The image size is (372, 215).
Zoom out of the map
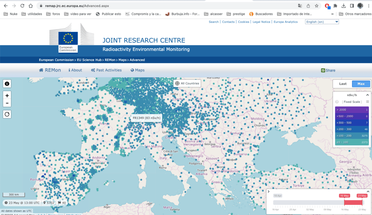[x=7, y=103]
